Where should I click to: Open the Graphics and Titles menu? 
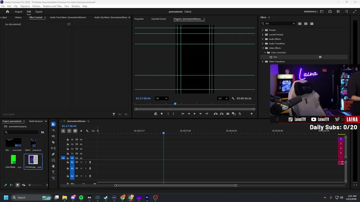click(x=52, y=6)
